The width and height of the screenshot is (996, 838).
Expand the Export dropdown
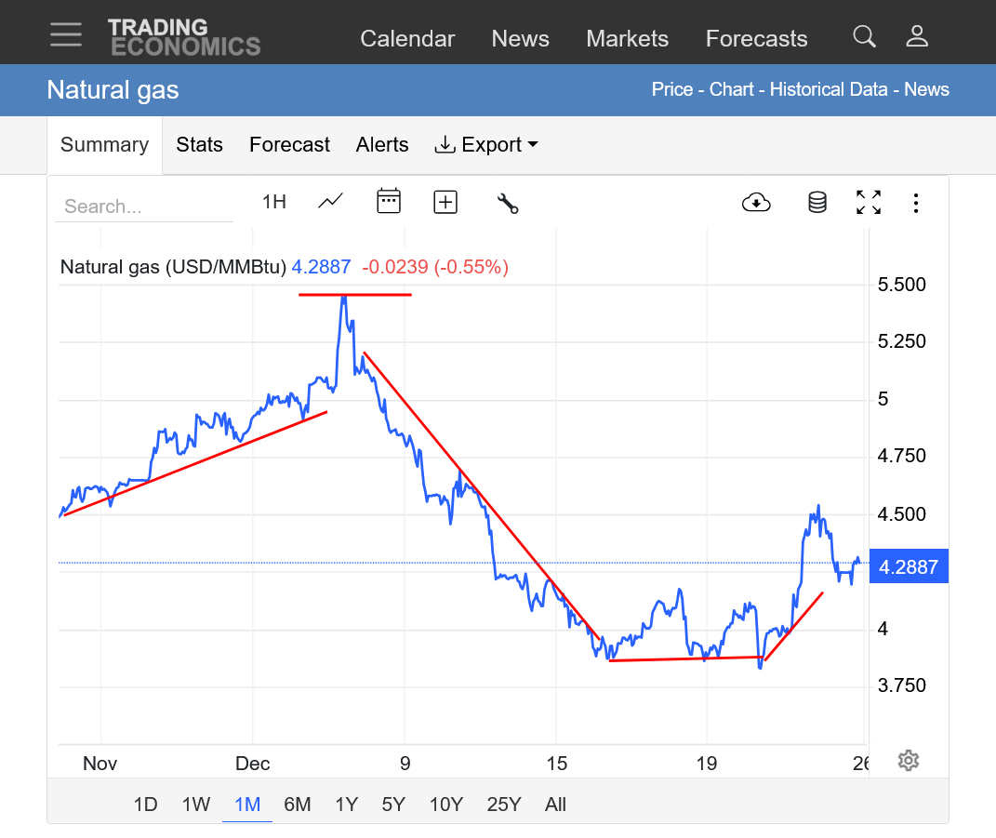(486, 145)
